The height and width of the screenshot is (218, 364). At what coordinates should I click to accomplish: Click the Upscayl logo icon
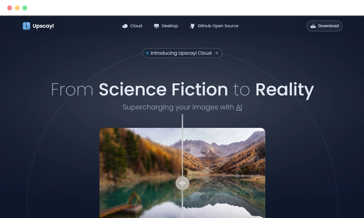(x=26, y=26)
